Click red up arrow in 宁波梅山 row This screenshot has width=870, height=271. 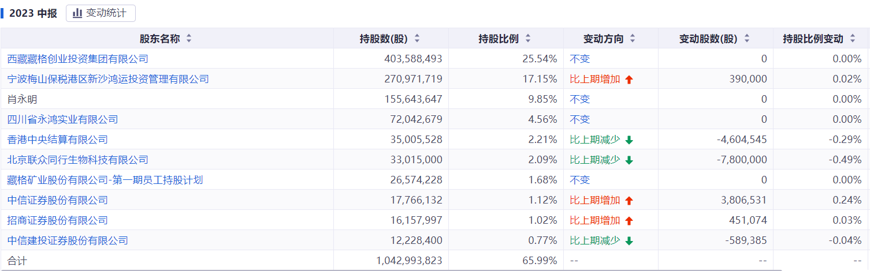click(629, 80)
